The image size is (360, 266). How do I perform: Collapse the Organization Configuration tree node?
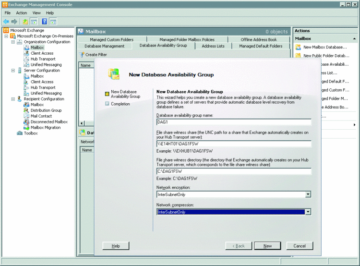click(13, 42)
